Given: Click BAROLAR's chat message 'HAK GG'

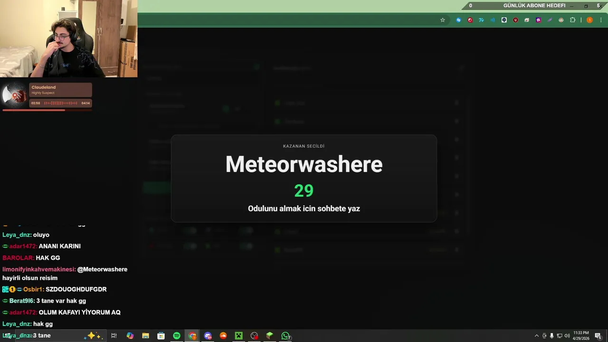Looking at the screenshot, I should (48, 258).
